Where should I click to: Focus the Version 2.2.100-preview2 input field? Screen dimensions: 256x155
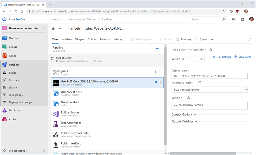click(x=209, y=105)
